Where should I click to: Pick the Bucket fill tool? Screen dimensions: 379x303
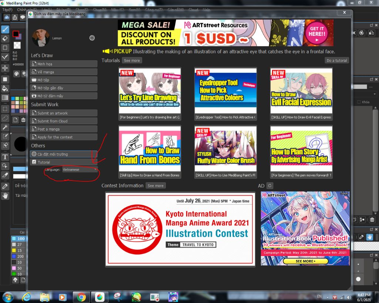tap(5, 88)
